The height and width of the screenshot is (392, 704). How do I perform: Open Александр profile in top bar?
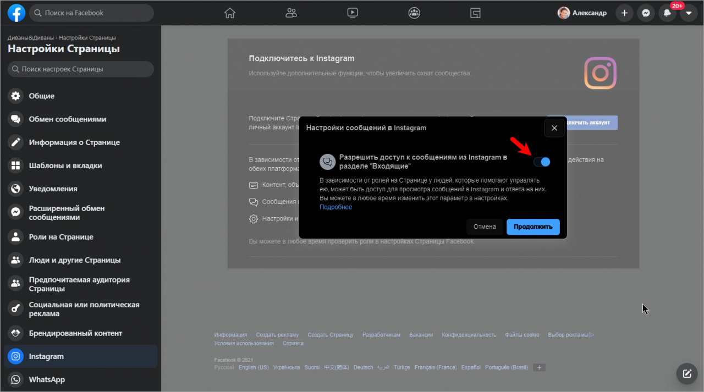tap(582, 13)
